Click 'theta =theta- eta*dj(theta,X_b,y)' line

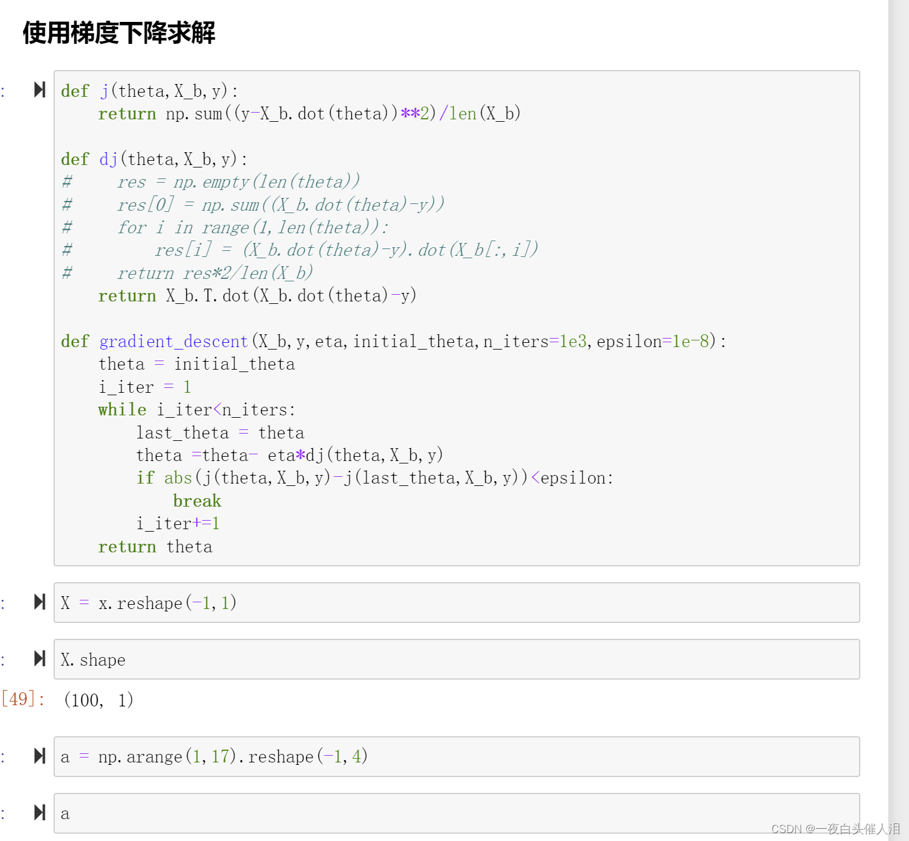point(290,456)
